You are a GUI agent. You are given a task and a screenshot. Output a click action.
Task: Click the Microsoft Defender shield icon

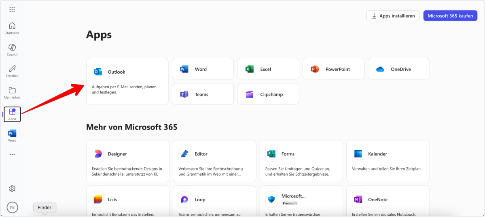coord(271,200)
